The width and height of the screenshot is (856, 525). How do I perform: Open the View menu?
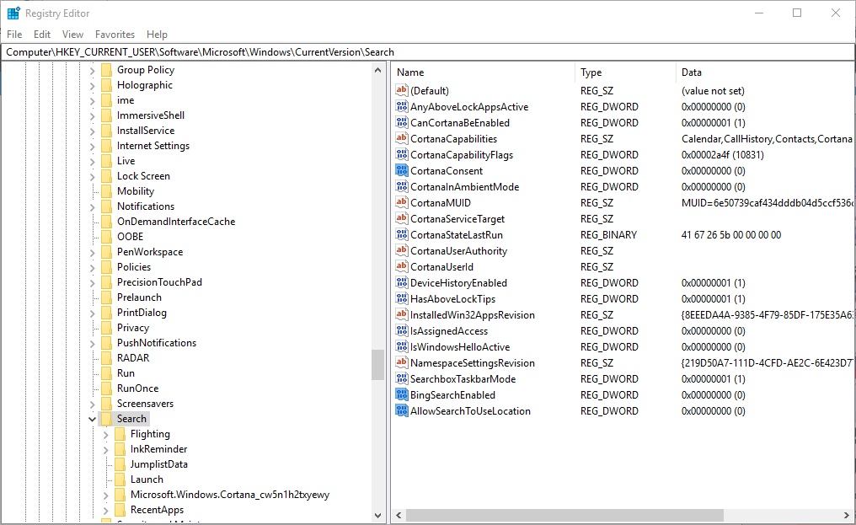[72, 35]
